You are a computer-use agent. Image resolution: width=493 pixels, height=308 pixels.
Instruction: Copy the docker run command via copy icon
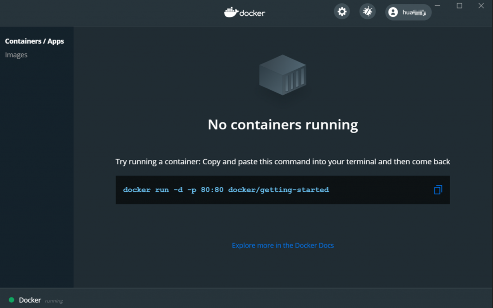tap(438, 190)
